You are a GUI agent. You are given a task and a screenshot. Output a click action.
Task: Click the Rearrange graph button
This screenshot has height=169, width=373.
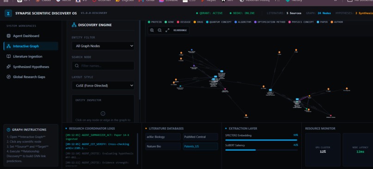pos(180,30)
